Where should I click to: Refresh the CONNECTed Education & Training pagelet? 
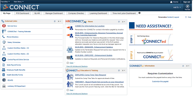tap(119, 70)
